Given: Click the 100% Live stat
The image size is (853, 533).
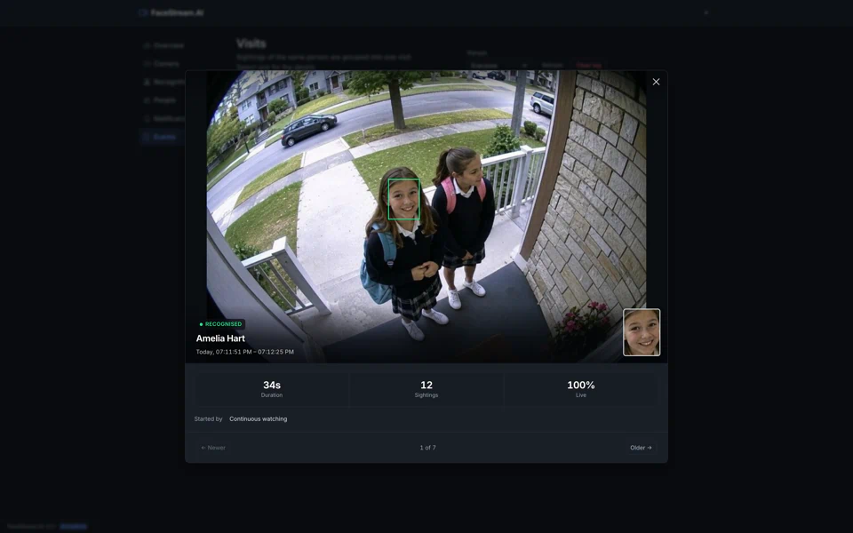Looking at the screenshot, I should [x=581, y=389].
